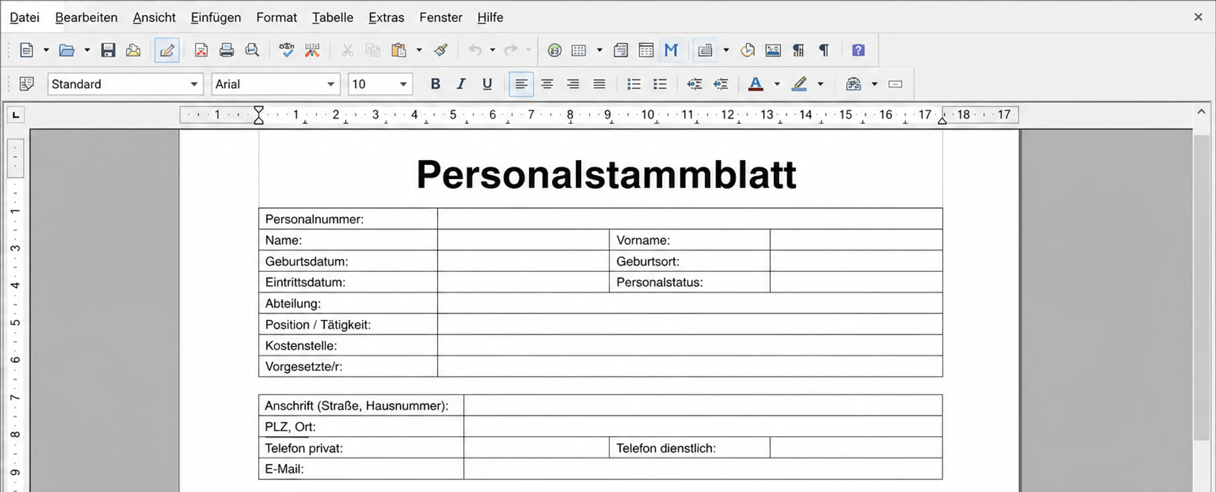Click the small rectangle icon at toolbar end
Viewport: 1216px width, 492px height.
pos(895,84)
